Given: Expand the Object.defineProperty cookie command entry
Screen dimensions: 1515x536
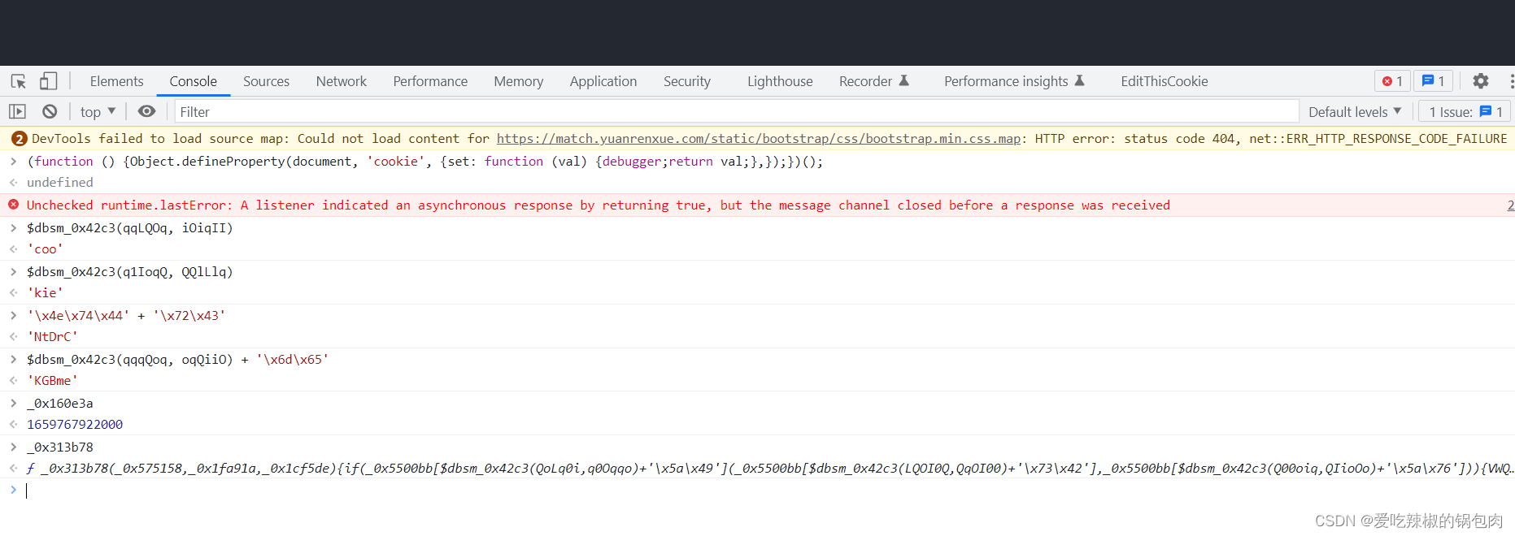Looking at the screenshot, I should (x=14, y=161).
